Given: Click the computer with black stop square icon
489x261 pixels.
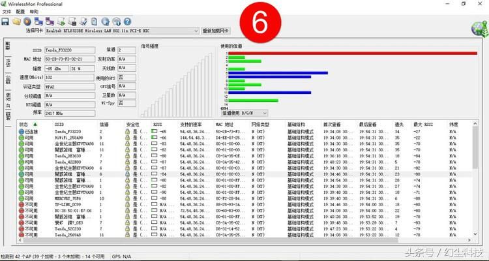Looking at the screenshot, I should click(x=72, y=22).
